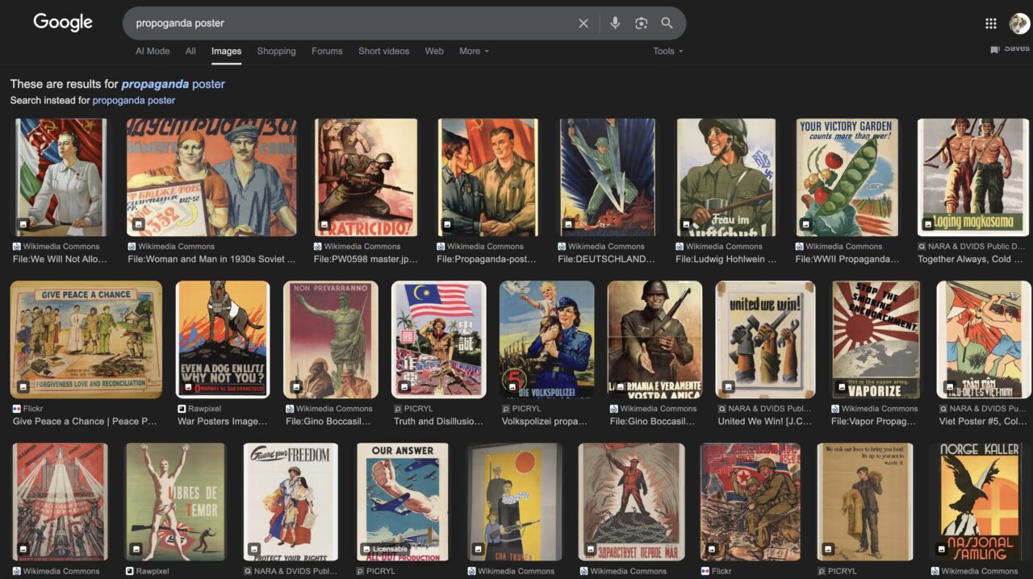The height and width of the screenshot is (579, 1033).
Task: Clear the search box text
Action: (583, 23)
